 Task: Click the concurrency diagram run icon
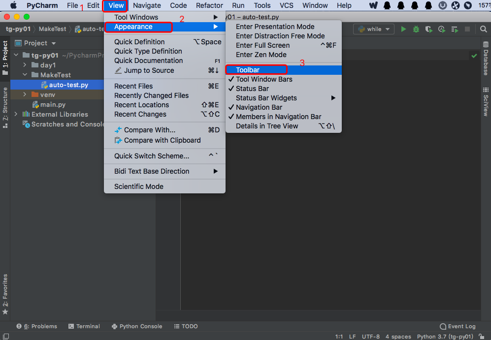pyautogui.click(x=455, y=29)
